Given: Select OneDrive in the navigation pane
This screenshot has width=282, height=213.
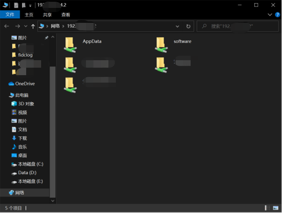Looking at the screenshot, I should [25, 83].
